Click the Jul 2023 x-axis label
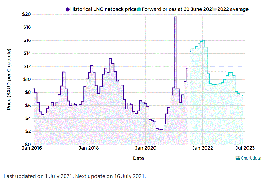The width and height of the screenshot is (265, 182). coord(244,148)
